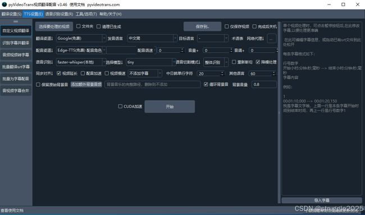Click the 术语表 button
Image resolution: width=365 pixels, height=215 pixels.
(237, 39)
